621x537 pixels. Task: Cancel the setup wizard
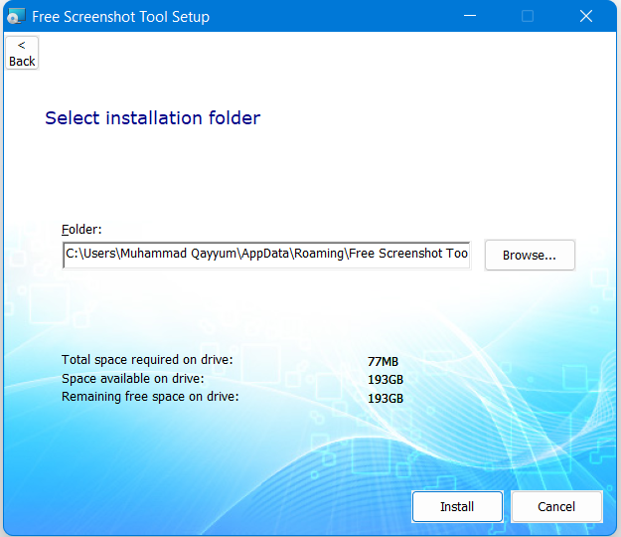556,506
